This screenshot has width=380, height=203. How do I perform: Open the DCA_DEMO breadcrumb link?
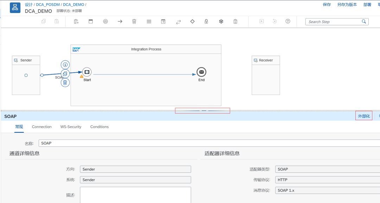[74, 5]
